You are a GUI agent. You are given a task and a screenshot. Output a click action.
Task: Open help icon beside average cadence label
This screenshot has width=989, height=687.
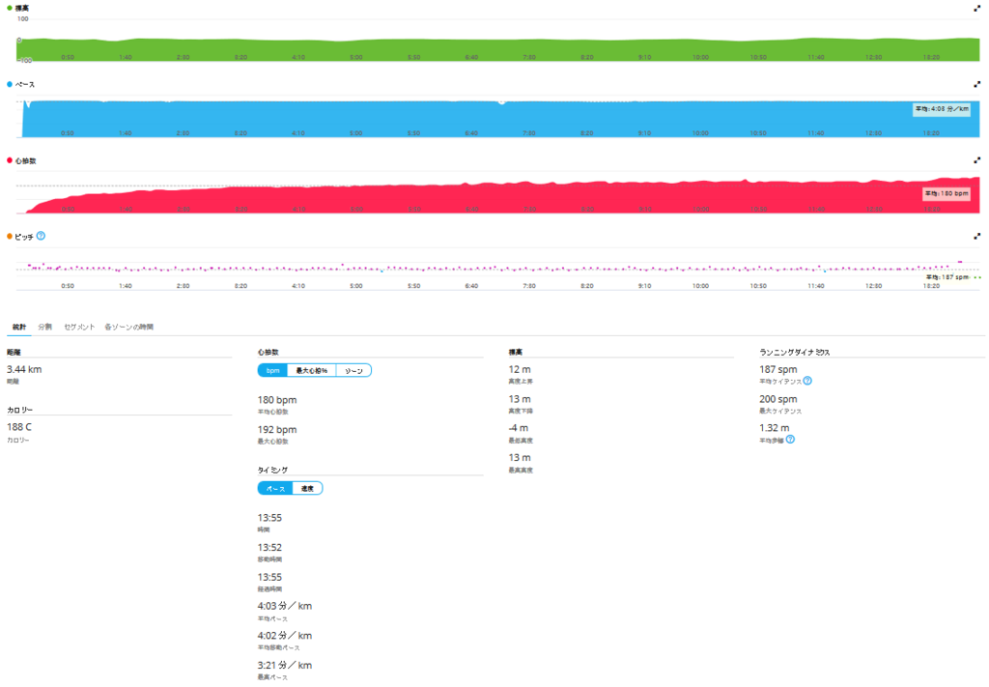pos(807,381)
